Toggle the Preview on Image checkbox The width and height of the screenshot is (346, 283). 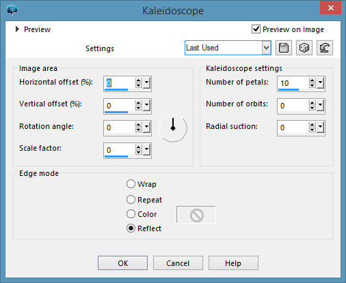(x=256, y=29)
